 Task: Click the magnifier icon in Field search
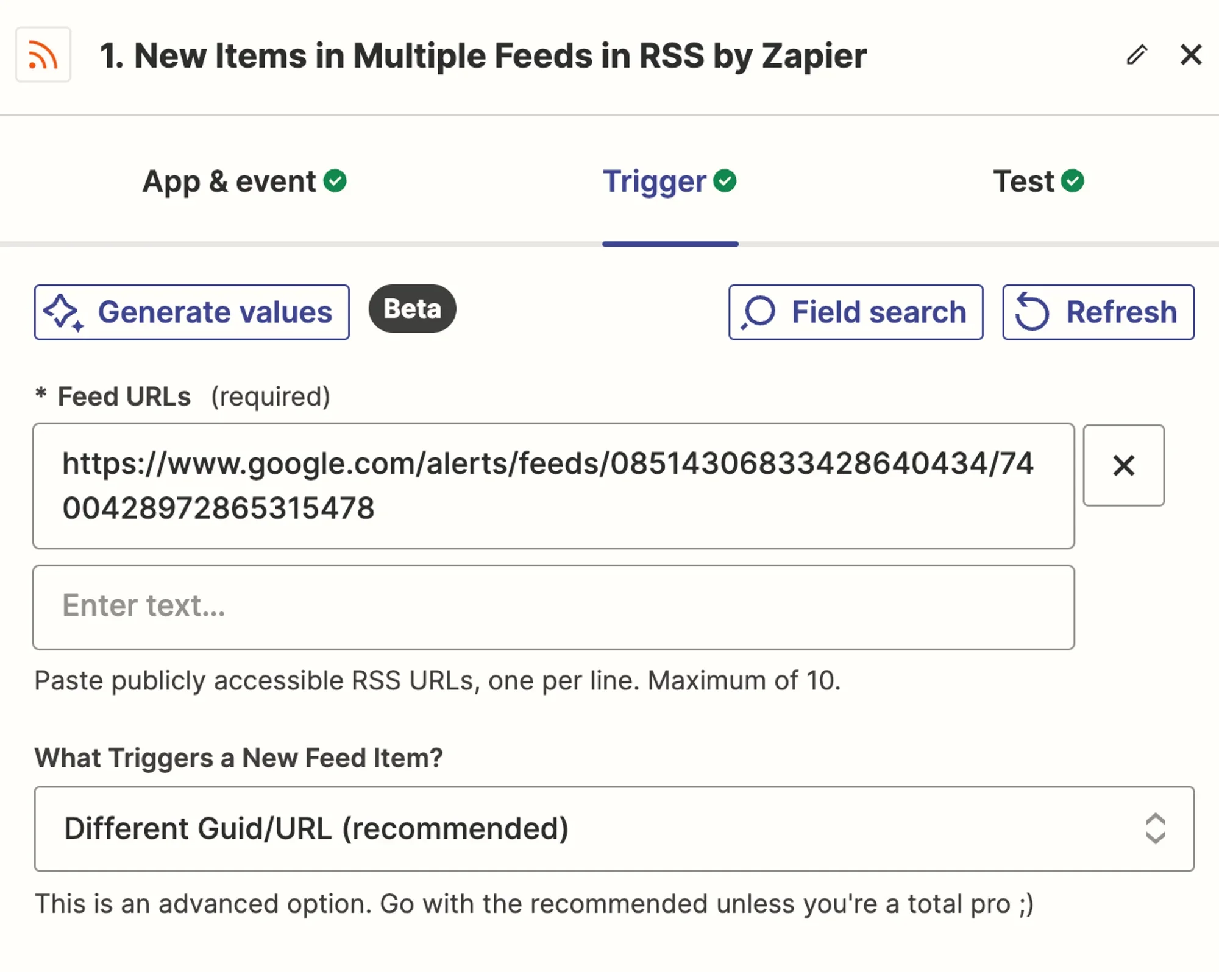(758, 312)
